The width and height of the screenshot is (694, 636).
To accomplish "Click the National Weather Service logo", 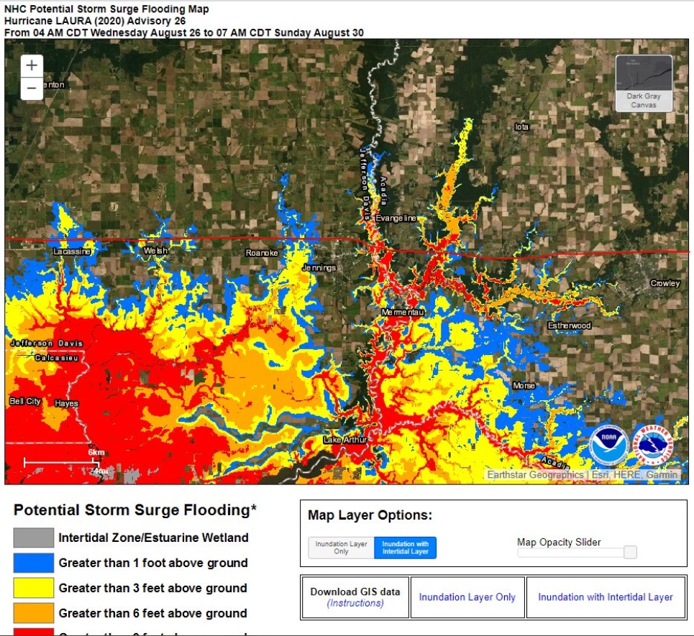I will [653, 446].
